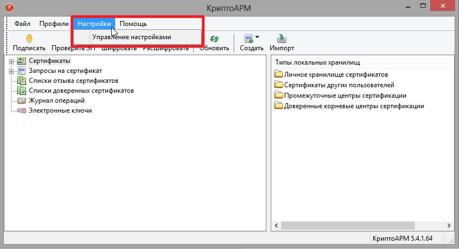Click the horizontal scrollbar left arrow
This screenshot has height=249, width=459.
276,225
